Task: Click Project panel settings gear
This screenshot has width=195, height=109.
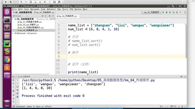Action: [50, 16]
